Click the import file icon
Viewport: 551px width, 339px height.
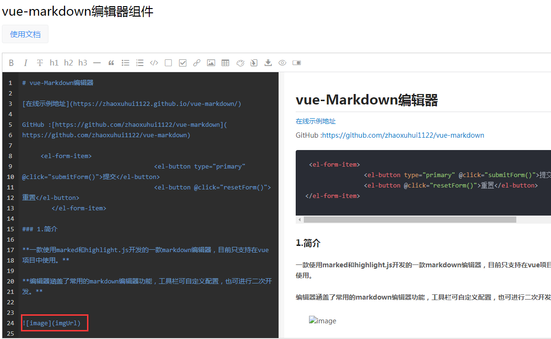pyautogui.click(x=254, y=63)
